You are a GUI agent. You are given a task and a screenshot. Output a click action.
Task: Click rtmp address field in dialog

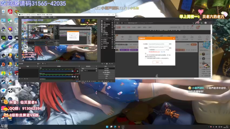tap(159, 44)
